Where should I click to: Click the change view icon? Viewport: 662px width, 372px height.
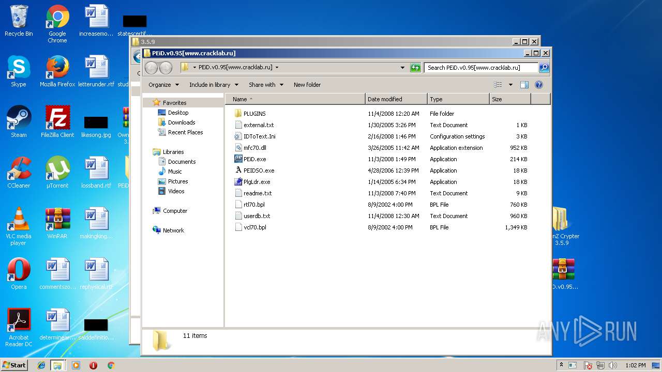pos(498,85)
